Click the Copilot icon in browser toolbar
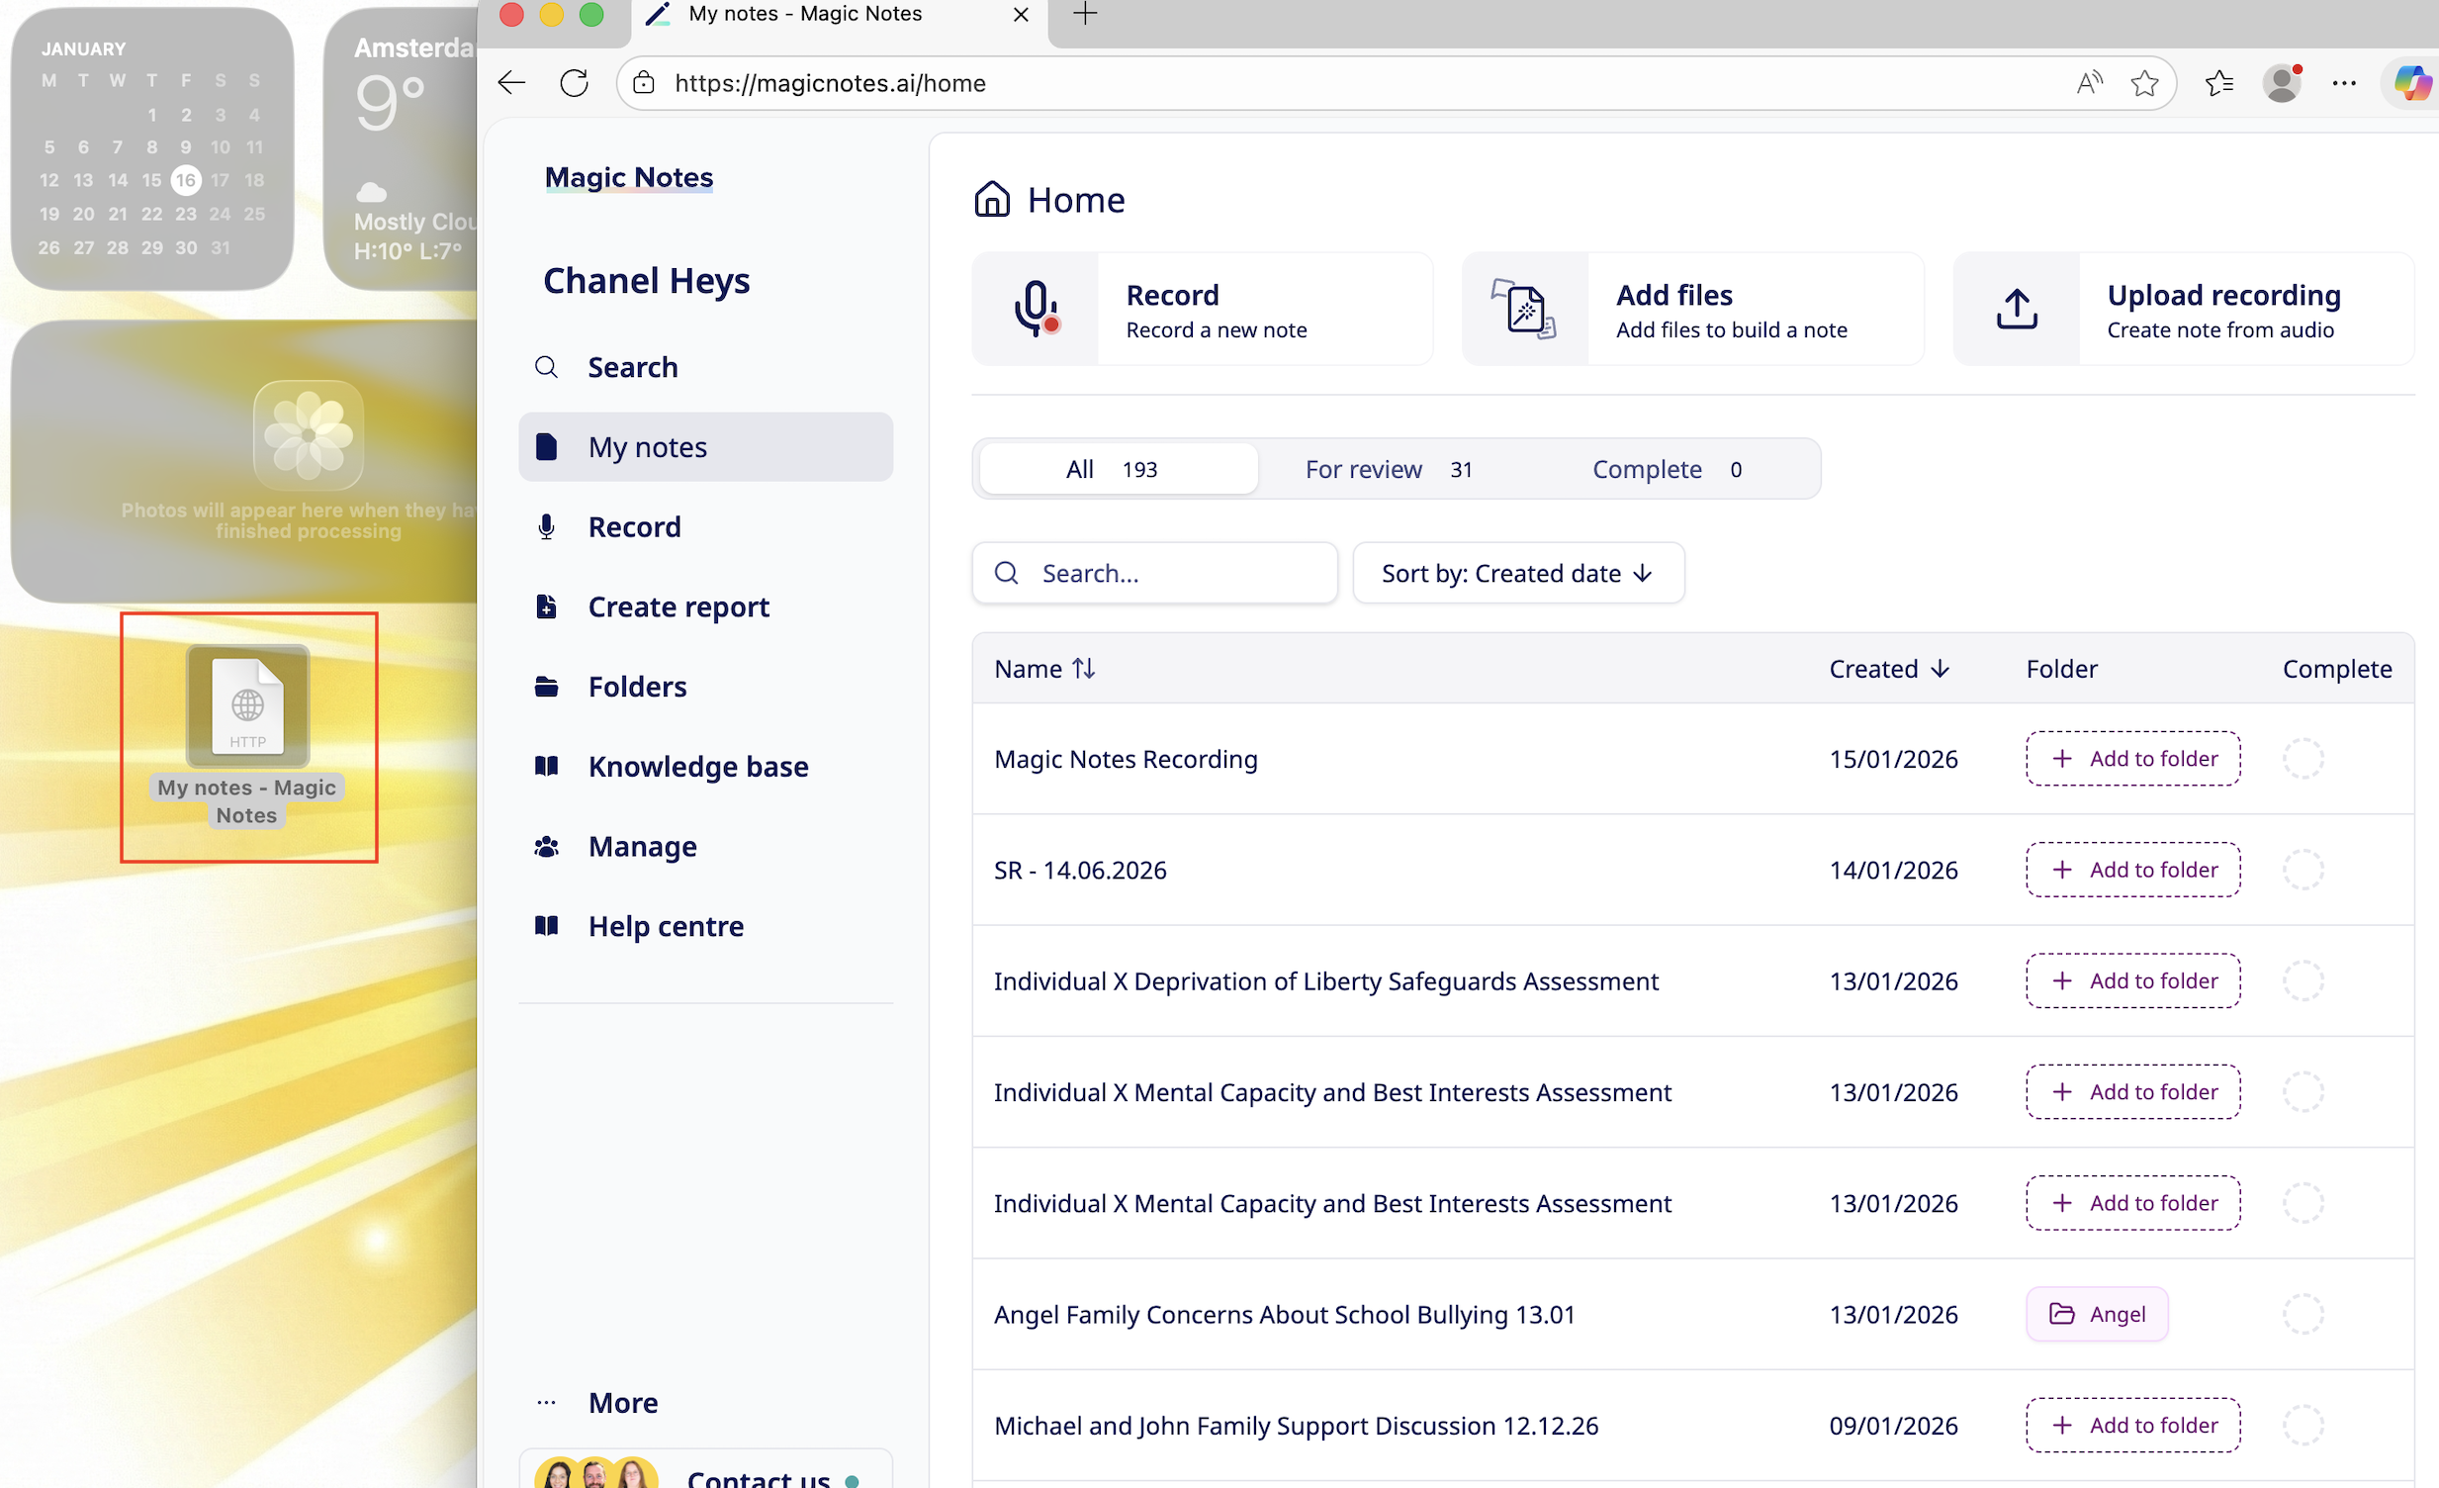2439x1488 pixels. (x=2411, y=83)
